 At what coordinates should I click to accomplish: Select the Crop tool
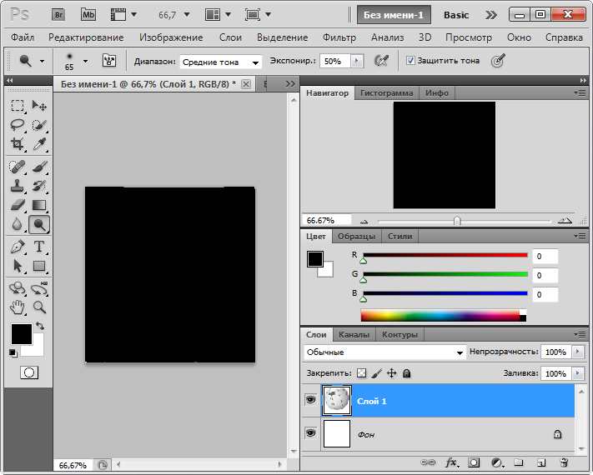17,143
